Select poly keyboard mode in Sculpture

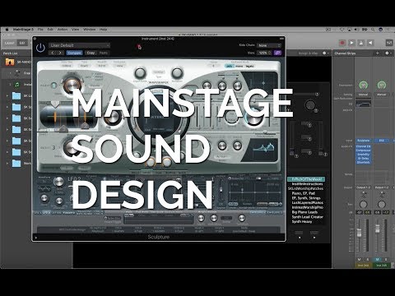click(230, 66)
